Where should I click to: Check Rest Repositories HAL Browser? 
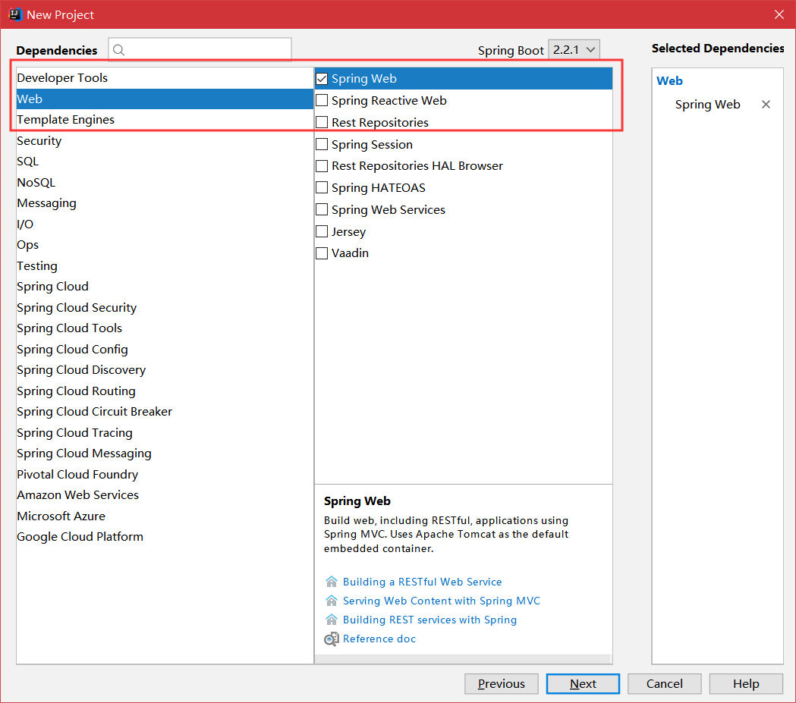[x=322, y=166]
